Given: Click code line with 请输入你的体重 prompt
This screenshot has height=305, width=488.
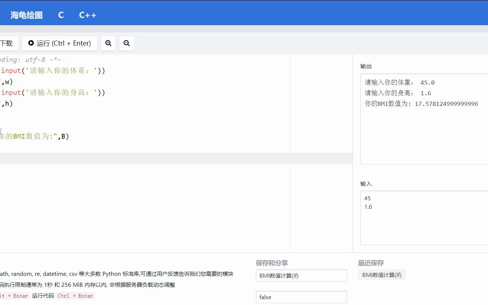Looking at the screenshot, I should (x=53, y=71).
